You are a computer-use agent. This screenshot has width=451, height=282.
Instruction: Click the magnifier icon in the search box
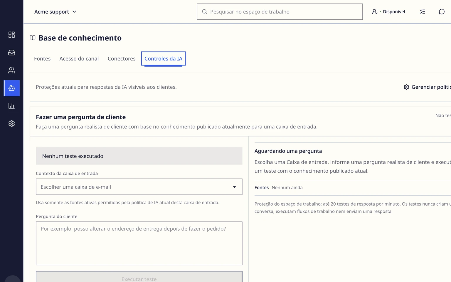[204, 12]
